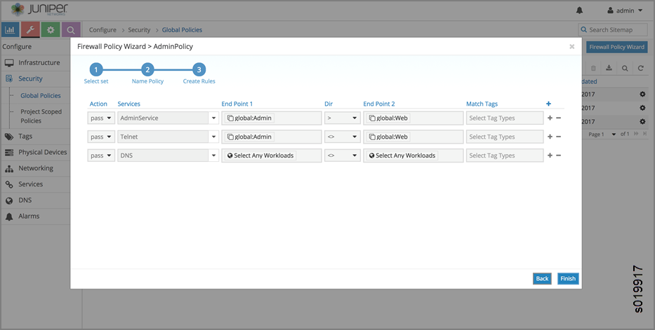Click End Point 2 global:Web in Telnet row
This screenshot has height=330, width=655.
pyautogui.click(x=388, y=137)
